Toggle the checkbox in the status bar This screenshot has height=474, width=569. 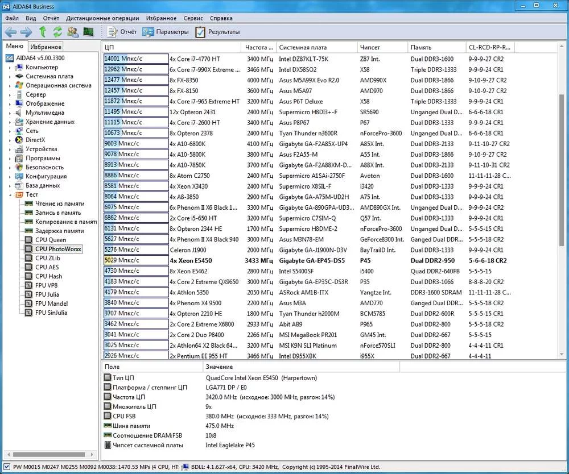(6, 467)
